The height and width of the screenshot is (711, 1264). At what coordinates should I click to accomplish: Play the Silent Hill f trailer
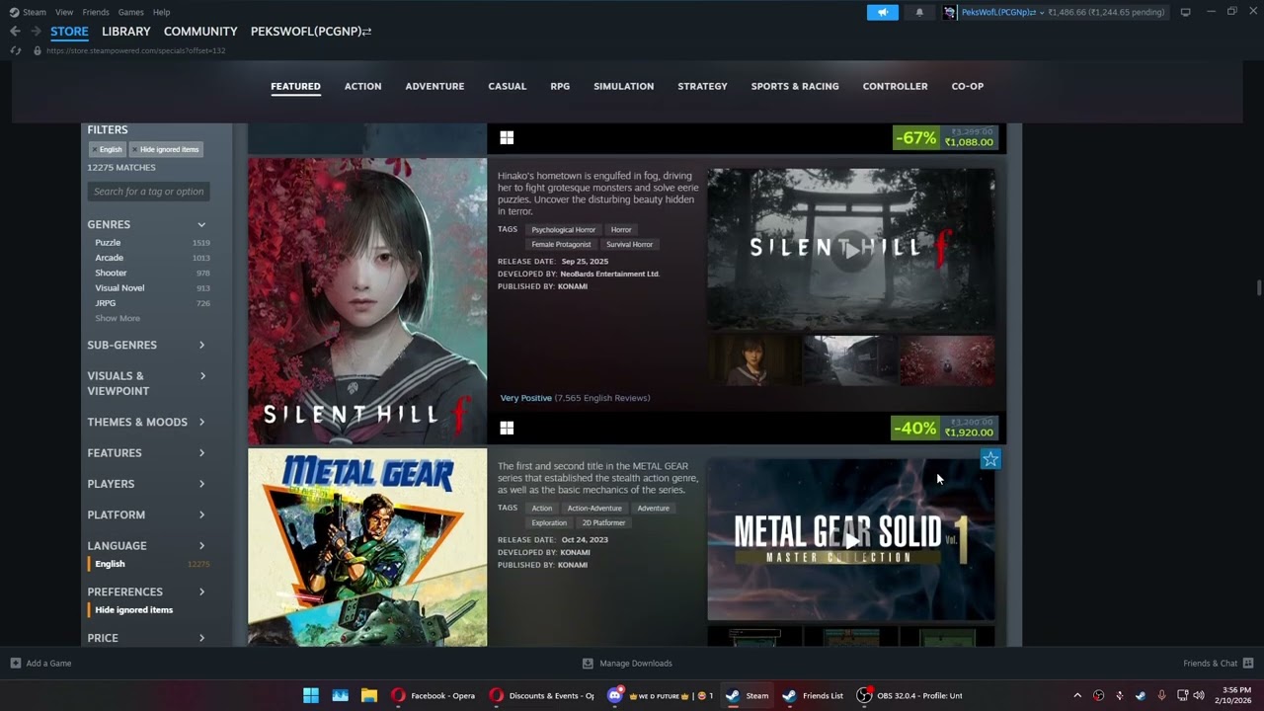[851, 250]
